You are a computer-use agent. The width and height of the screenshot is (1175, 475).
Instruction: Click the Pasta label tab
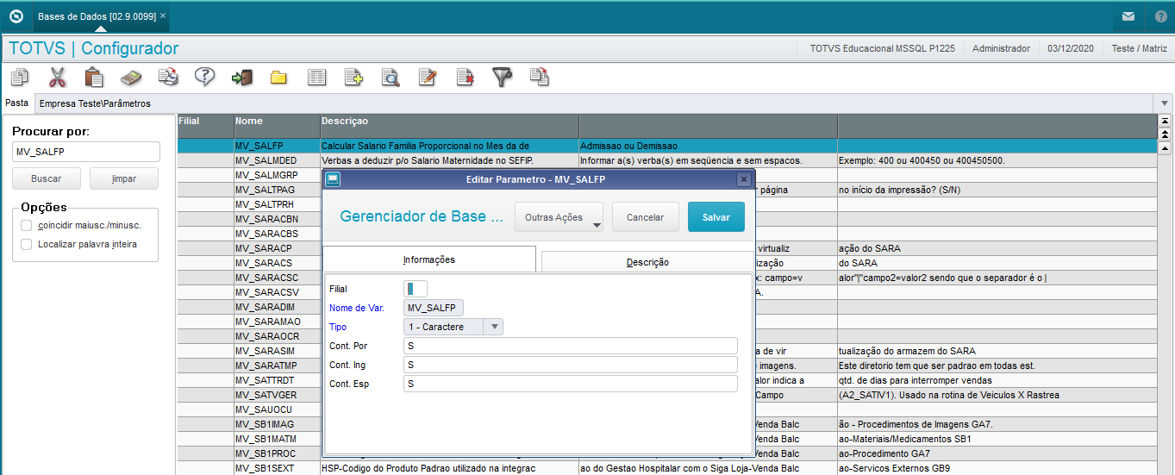(16, 103)
